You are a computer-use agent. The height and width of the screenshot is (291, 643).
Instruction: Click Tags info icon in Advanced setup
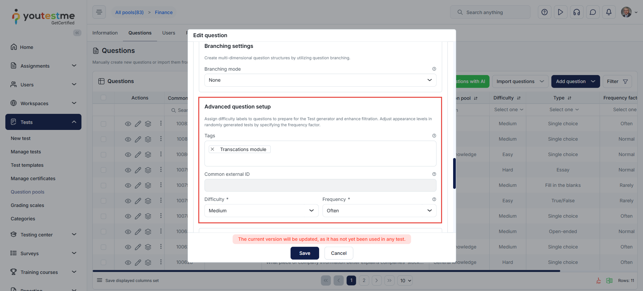tap(434, 136)
